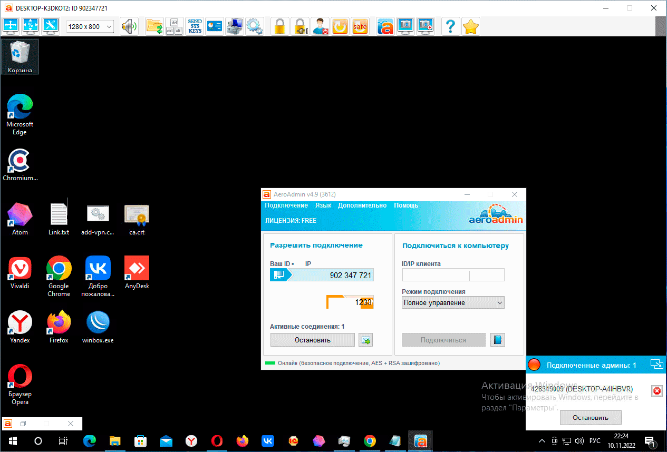Click the computer toolbox toolbar icon
Screen dimensions: 667x452
(x=235, y=26)
